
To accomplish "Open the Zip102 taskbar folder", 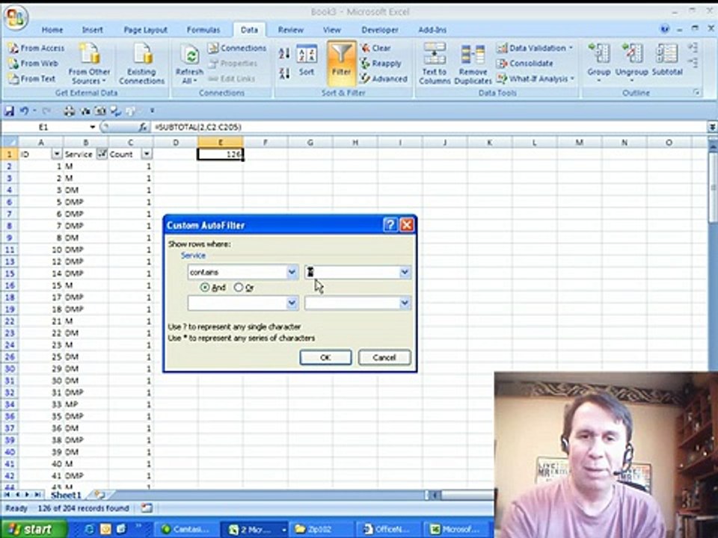I will pyautogui.click(x=319, y=529).
